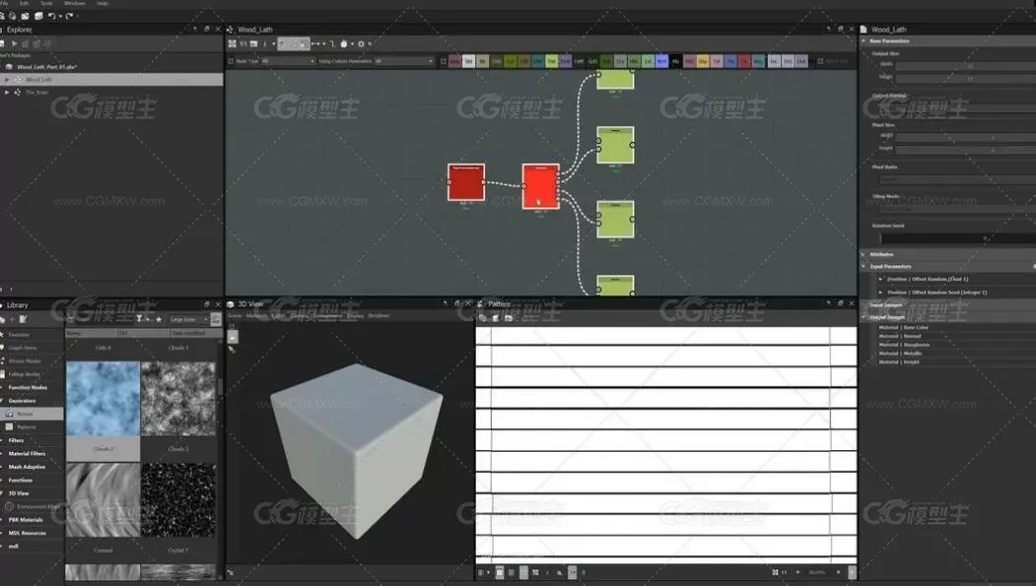
Task: Click the first icon in graph toolbar
Action: [x=232, y=44]
